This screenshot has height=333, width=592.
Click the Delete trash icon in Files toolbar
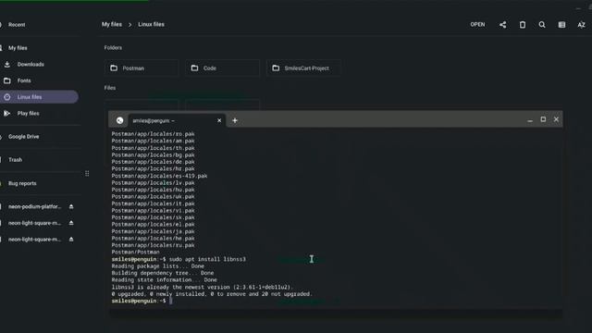pyautogui.click(x=522, y=25)
